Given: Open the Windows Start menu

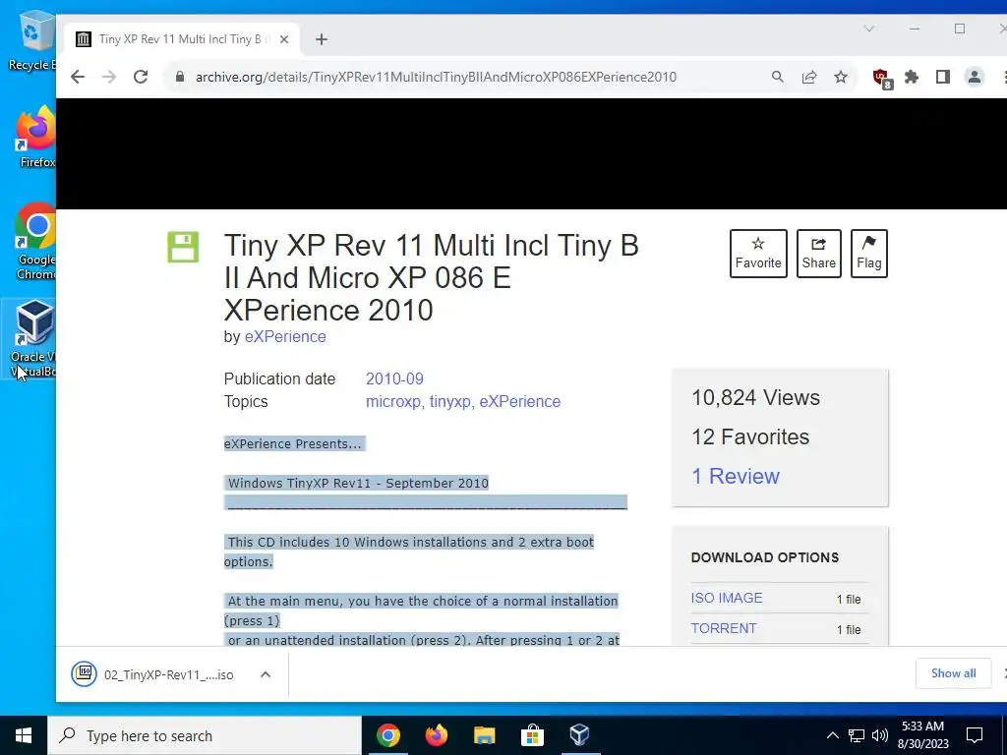Looking at the screenshot, I should 24,735.
